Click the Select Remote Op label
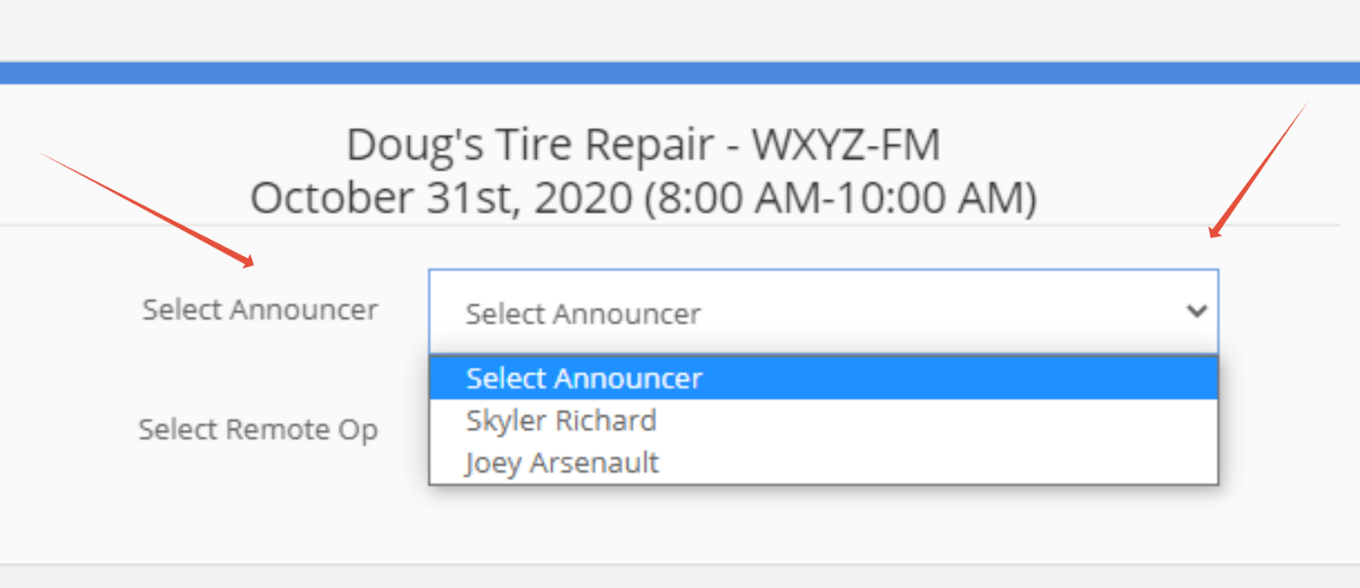1360x588 pixels. (257, 430)
